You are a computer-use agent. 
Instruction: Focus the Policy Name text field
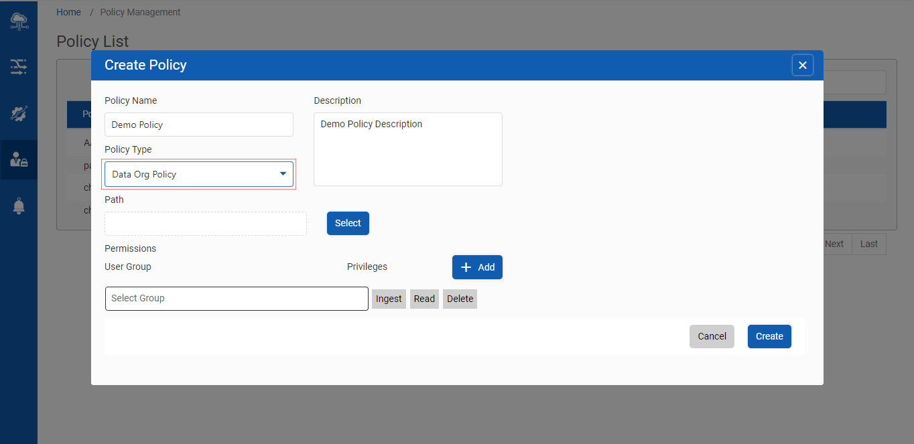pos(199,125)
